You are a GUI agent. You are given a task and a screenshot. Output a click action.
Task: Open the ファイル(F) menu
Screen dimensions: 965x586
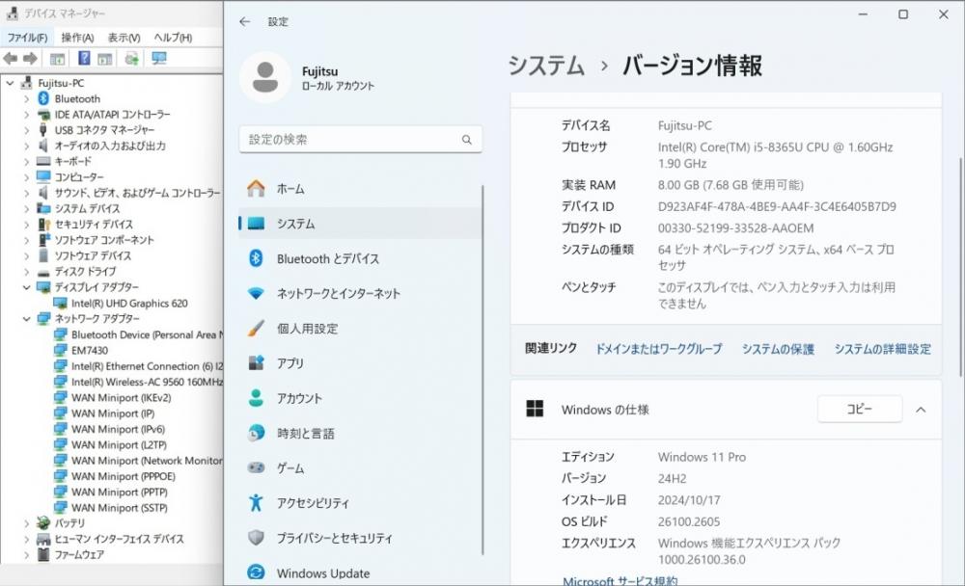[x=27, y=38]
